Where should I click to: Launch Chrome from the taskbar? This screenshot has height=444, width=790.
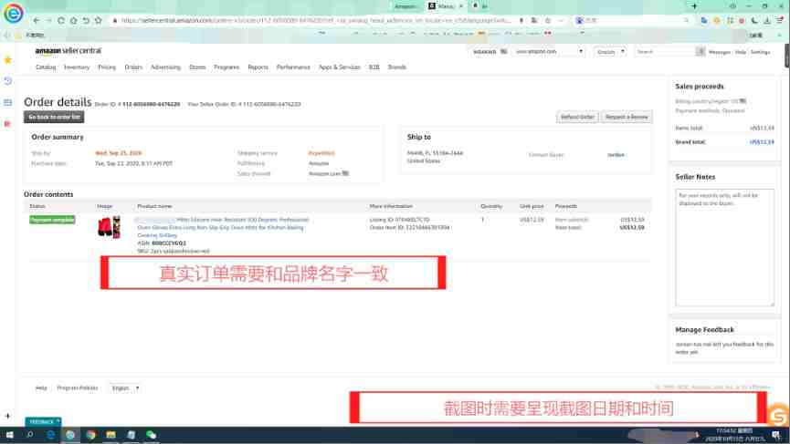coord(90,435)
